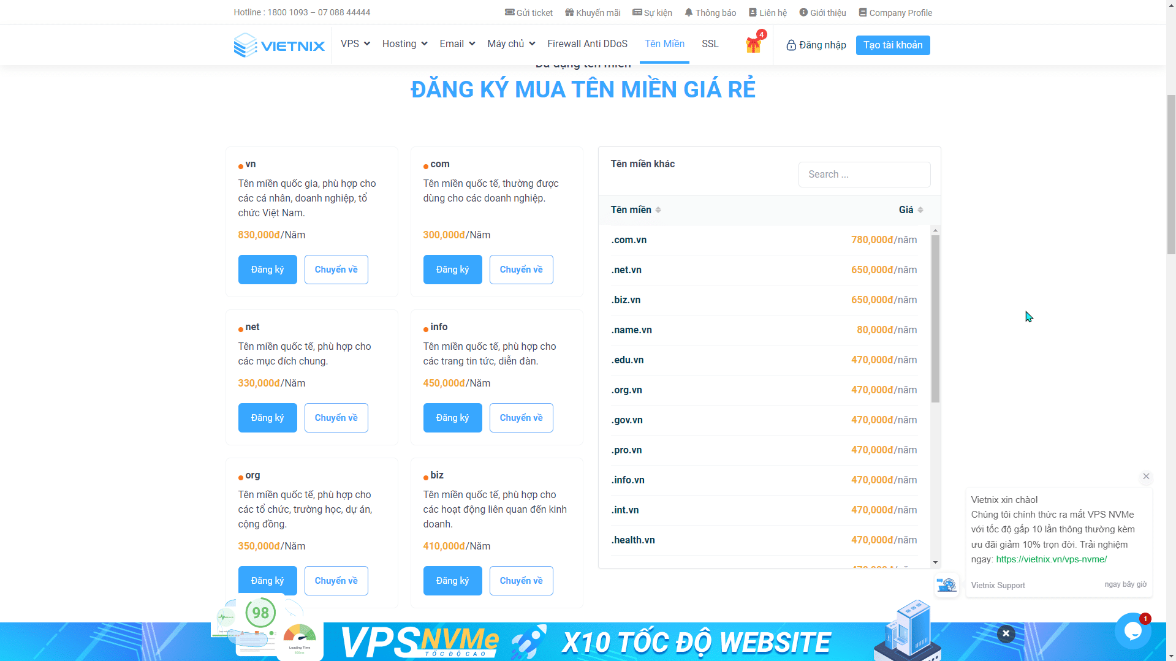Click Chuyển về for the net domain

point(336,418)
